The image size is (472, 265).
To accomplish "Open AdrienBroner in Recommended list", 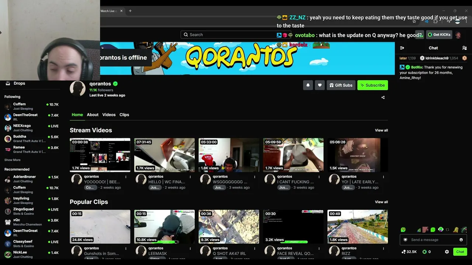I will (x=31, y=179).
